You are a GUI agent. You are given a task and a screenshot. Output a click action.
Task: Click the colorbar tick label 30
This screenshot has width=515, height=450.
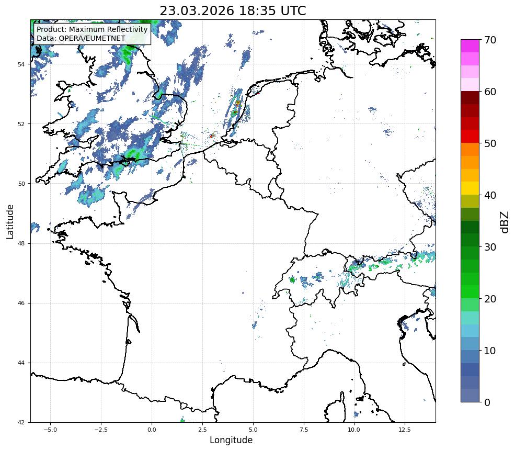[x=490, y=247]
